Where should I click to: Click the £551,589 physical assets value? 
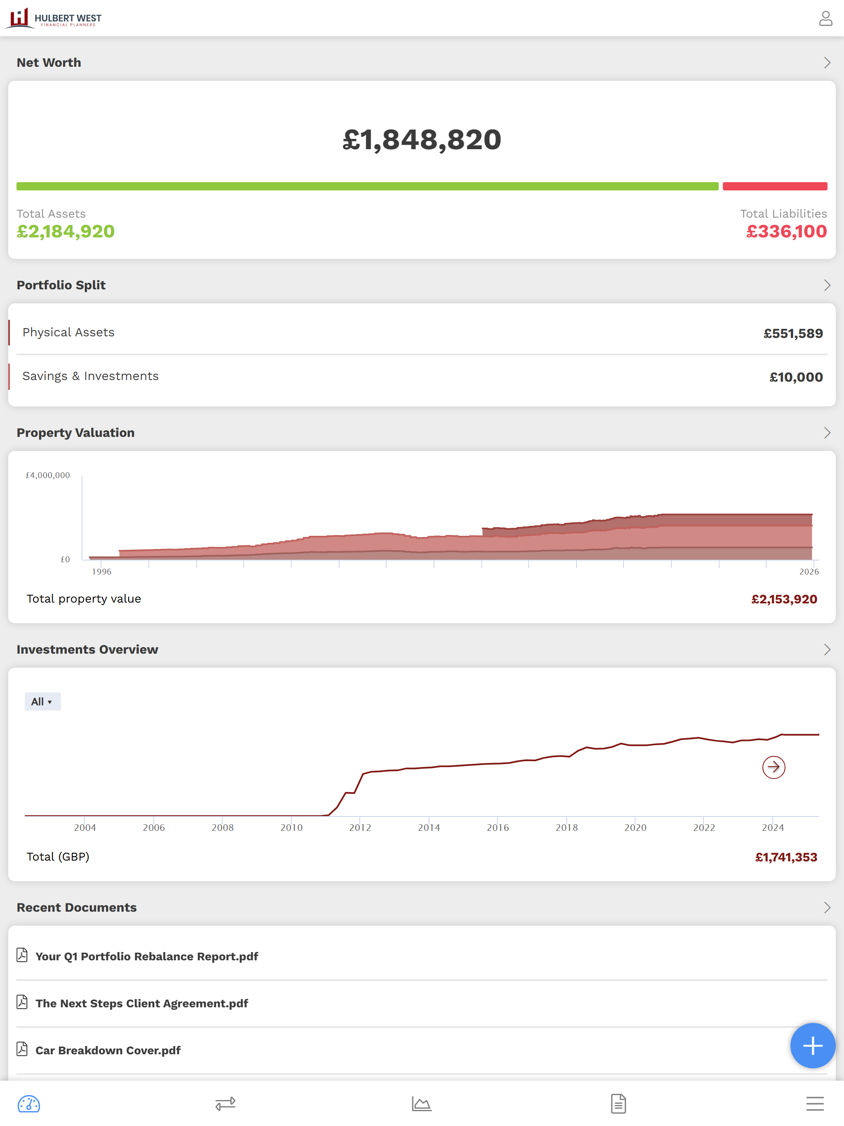point(792,333)
